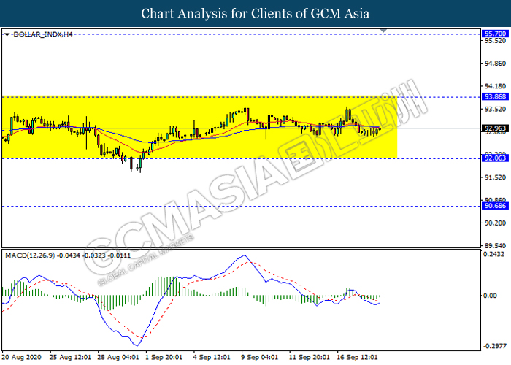Viewport: 511px width, 365px height.
Task: Click the 9 Sep 04:01 time label
Action: [259, 357]
